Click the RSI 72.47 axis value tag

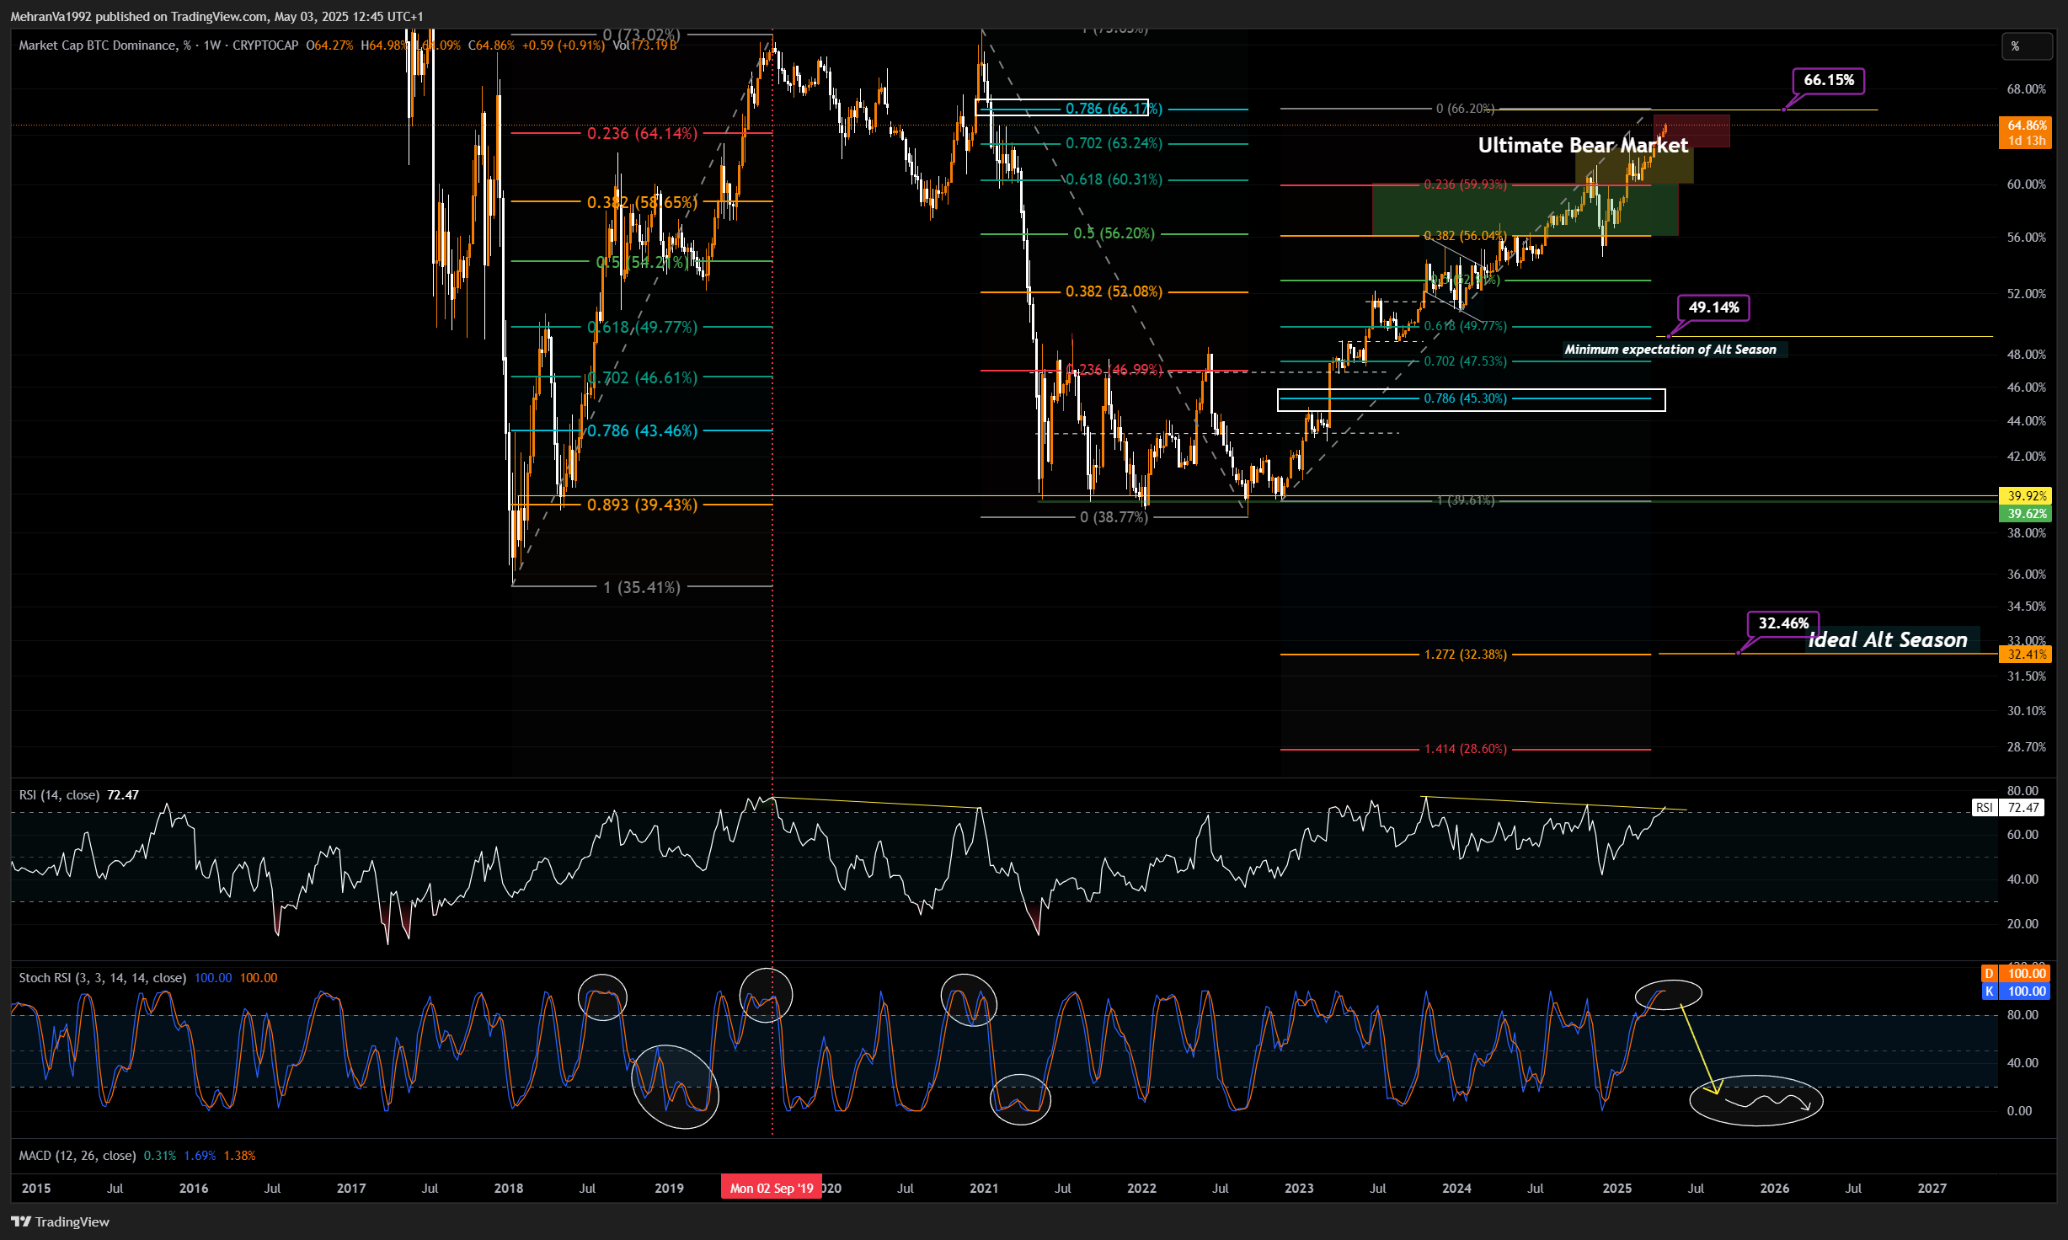click(2008, 808)
